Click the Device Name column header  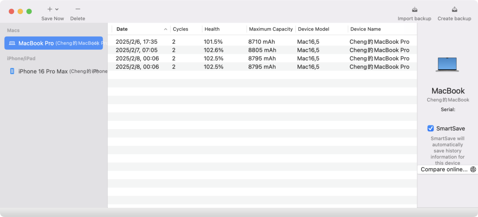[x=382, y=29]
